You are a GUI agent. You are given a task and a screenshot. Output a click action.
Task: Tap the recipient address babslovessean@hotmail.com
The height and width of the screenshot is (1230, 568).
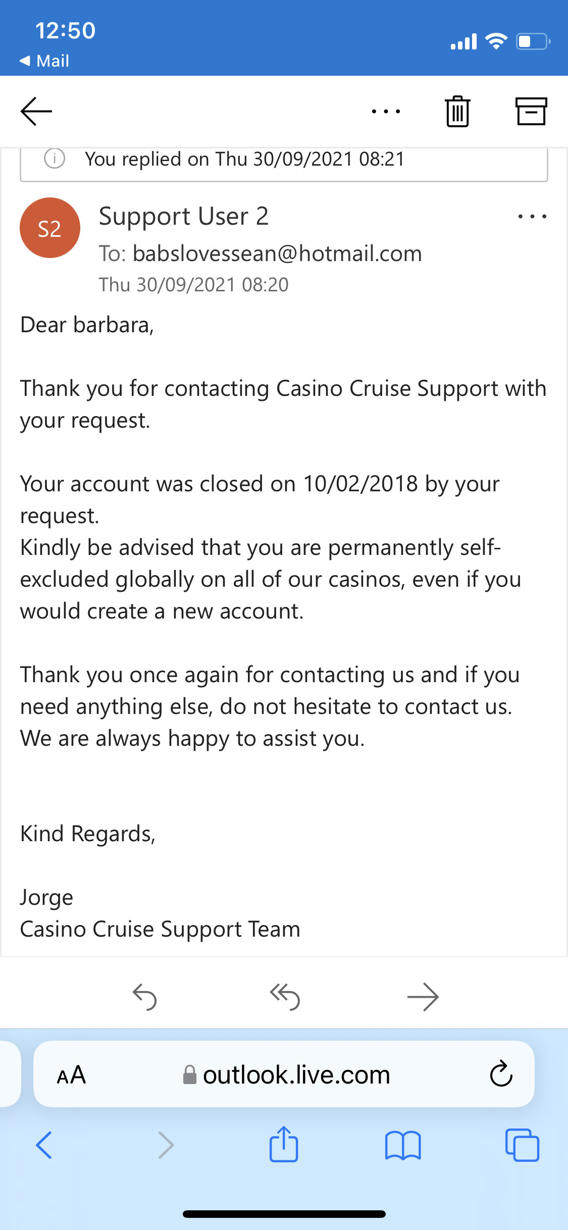pos(277,253)
